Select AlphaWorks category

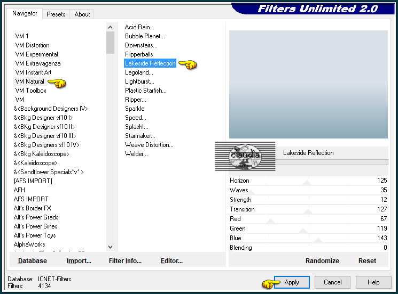pyautogui.click(x=29, y=244)
